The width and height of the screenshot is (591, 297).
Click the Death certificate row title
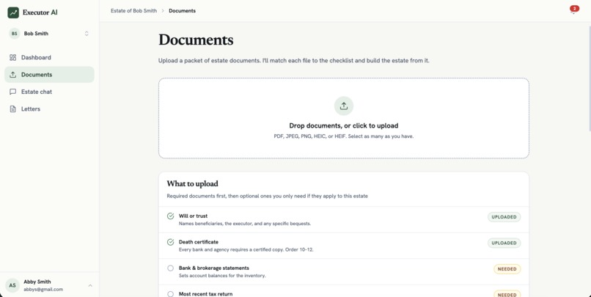tap(198, 242)
